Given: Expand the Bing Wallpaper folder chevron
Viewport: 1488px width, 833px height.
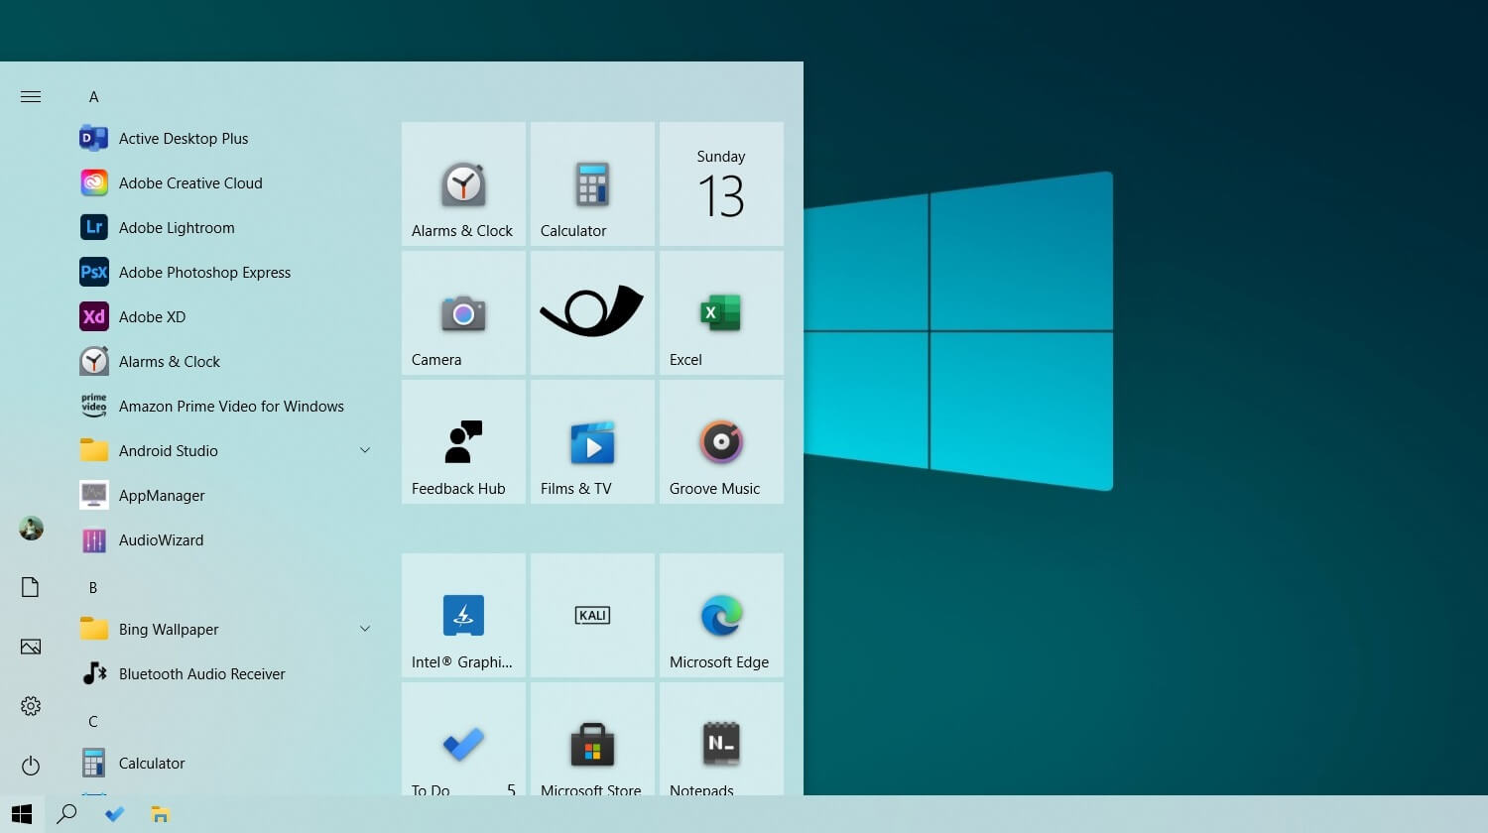Looking at the screenshot, I should 365,630.
